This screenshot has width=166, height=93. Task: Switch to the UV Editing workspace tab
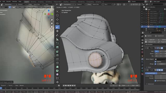tap(49, 2)
